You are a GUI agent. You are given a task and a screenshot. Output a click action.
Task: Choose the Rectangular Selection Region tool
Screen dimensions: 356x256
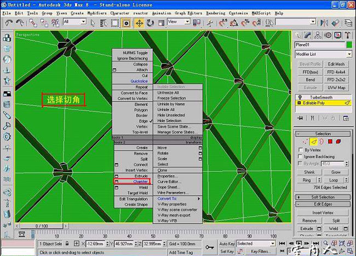pos(115,23)
